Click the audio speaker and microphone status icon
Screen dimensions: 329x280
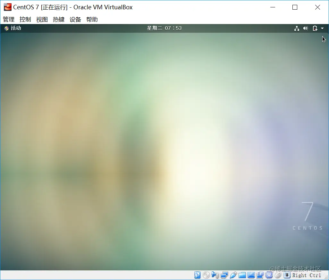click(215, 275)
